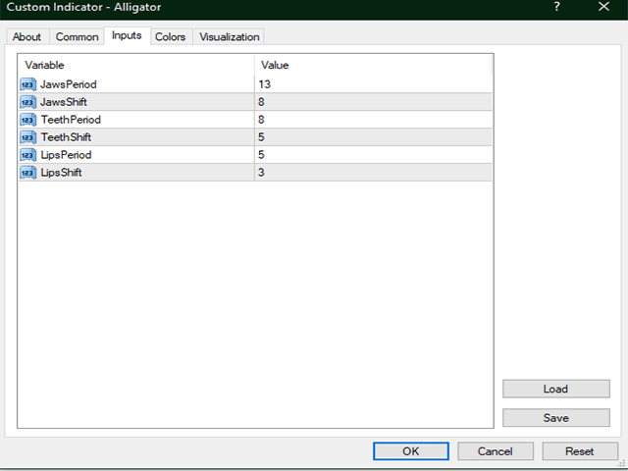Select the TeethShift variable name
The height and width of the screenshot is (471, 628).
[66, 137]
